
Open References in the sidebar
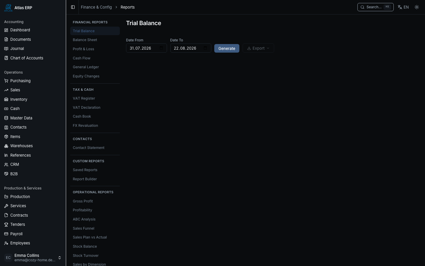(x=33, y=155)
